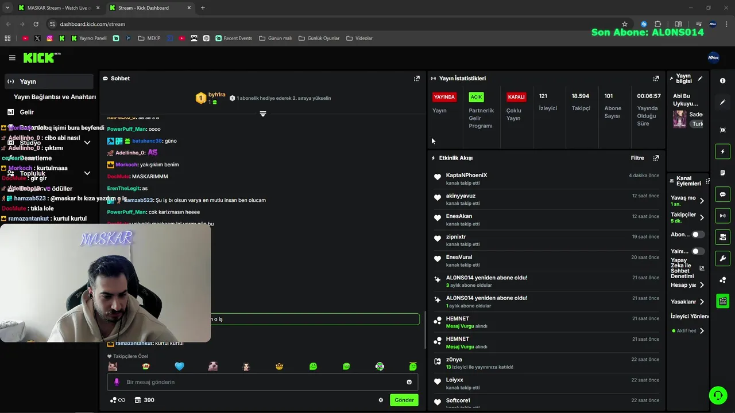Click the browser address bar URL
735x413 pixels.
(92, 24)
